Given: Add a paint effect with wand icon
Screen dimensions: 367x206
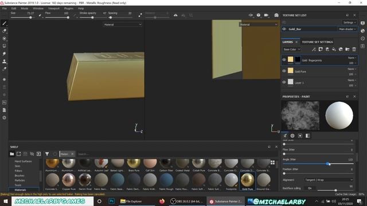Looking at the screenshot, I should pos(314,49).
